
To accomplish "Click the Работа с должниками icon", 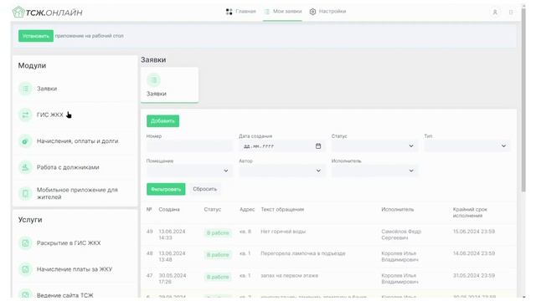I will click(25, 167).
